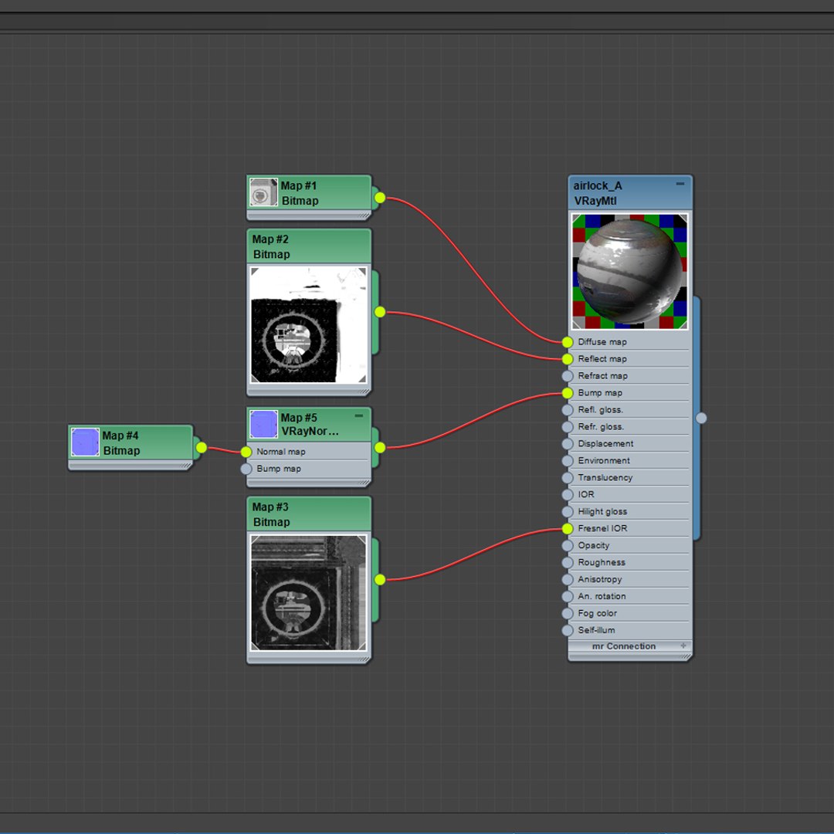Viewport: 834px width, 834px height.
Task: Select the Map #3 Bitmap preview image
Action: (x=308, y=592)
